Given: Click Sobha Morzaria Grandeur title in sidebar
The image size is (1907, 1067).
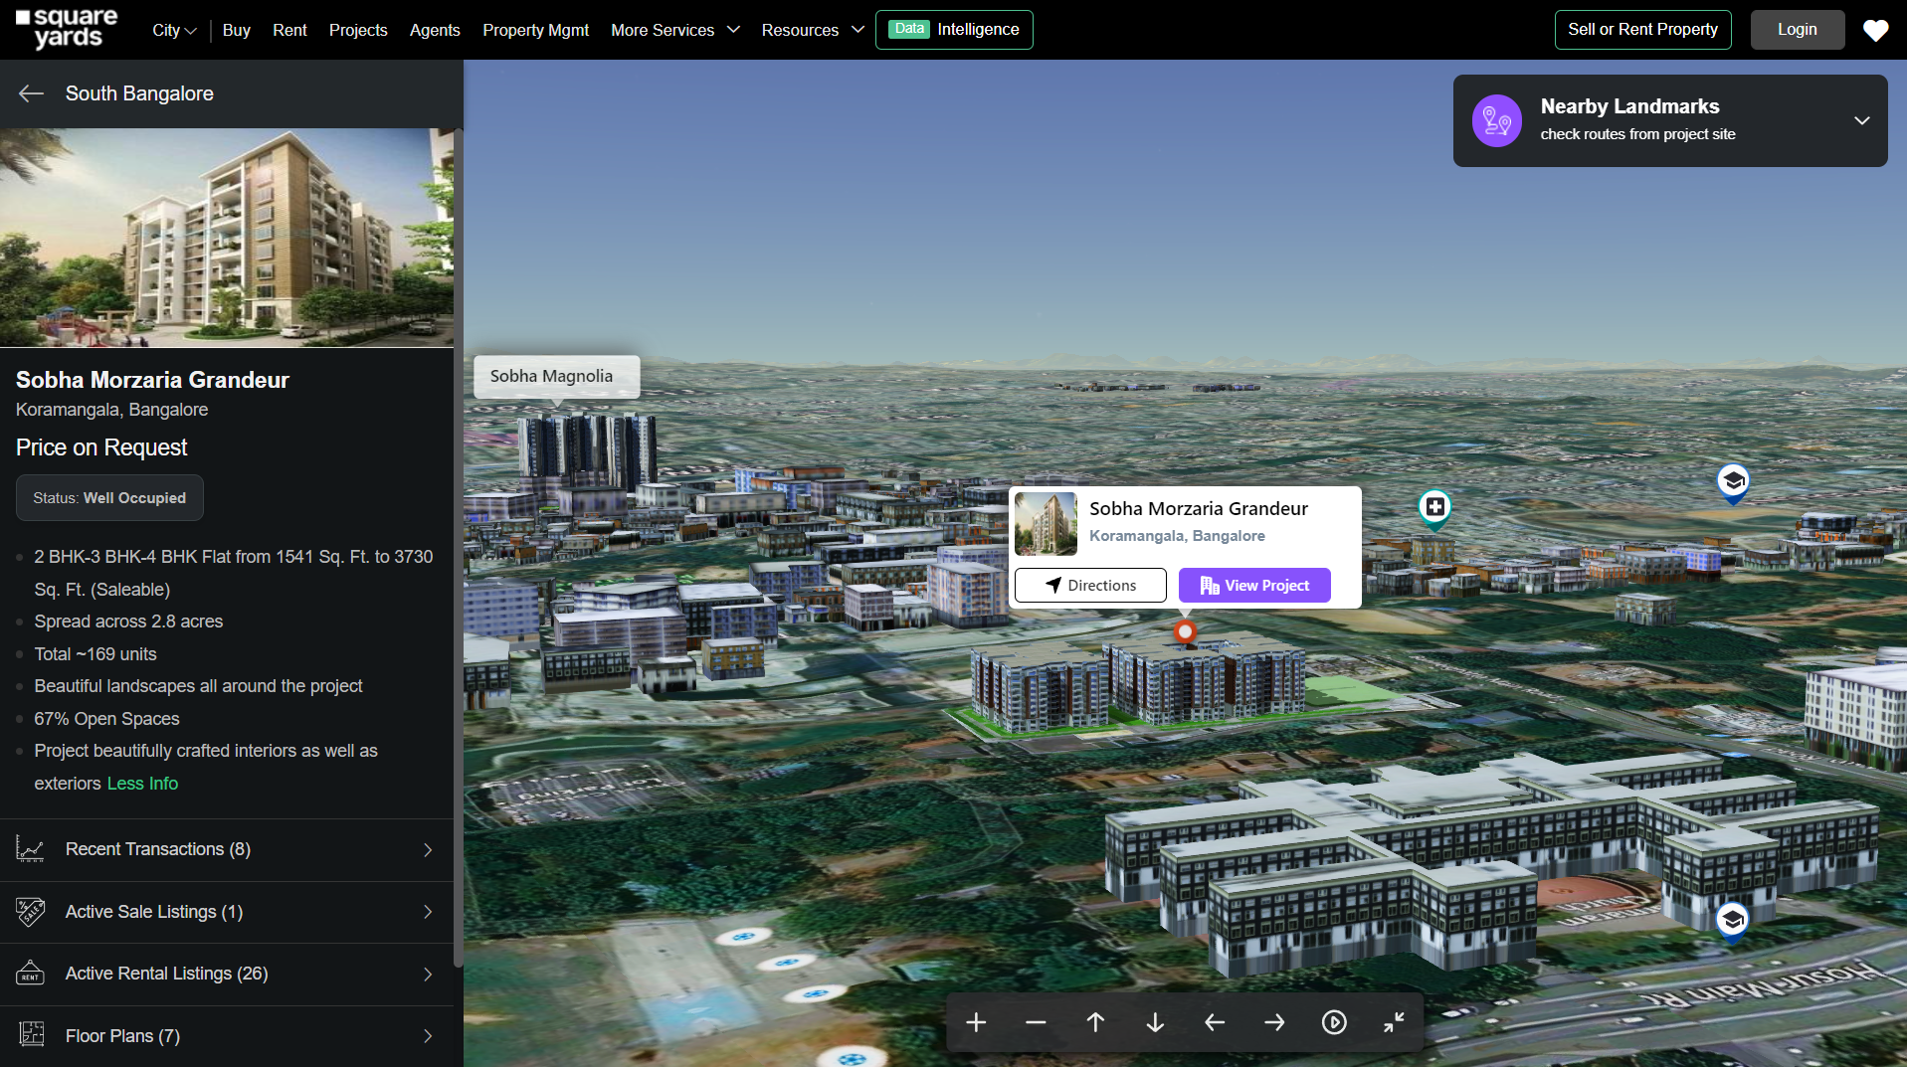Looking at the screenshot, I should 152,380.
